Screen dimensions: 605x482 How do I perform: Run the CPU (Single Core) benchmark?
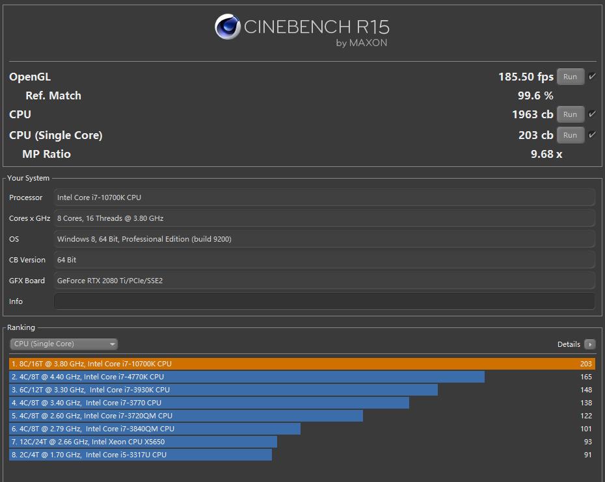click(570, 135)
